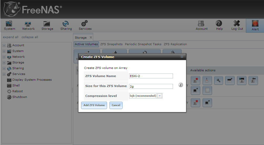Click the lined notepad action icon
Viewport: 264px width, 145px height.
pyautogui.click(x=207, y=90)
